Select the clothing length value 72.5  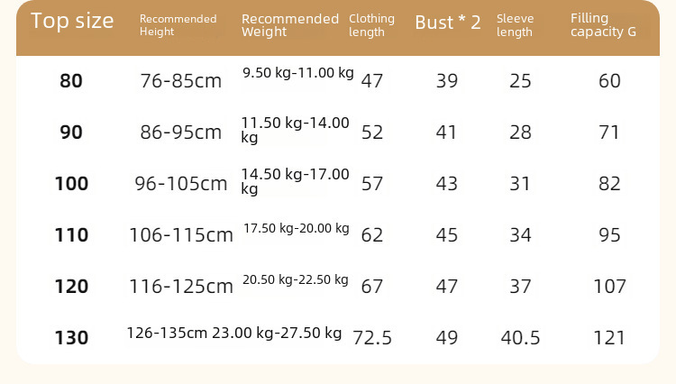(x=372, y=338)
